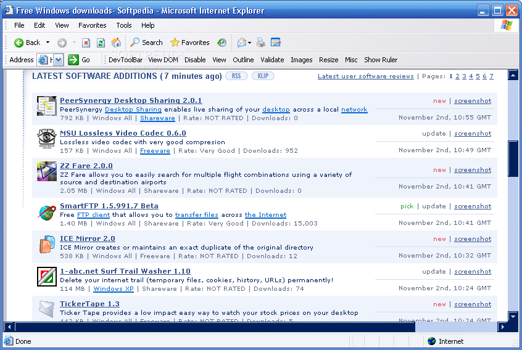
Task: Open the Tools menu
Action: (x=124, y=25)
